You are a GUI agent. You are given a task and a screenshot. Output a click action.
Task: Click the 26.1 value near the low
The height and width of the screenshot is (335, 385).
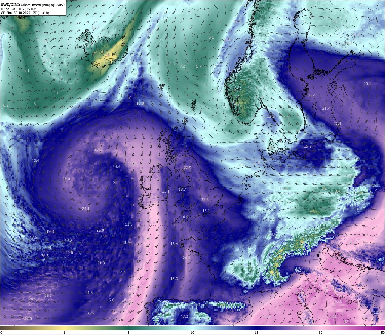(x=98, y=149)
